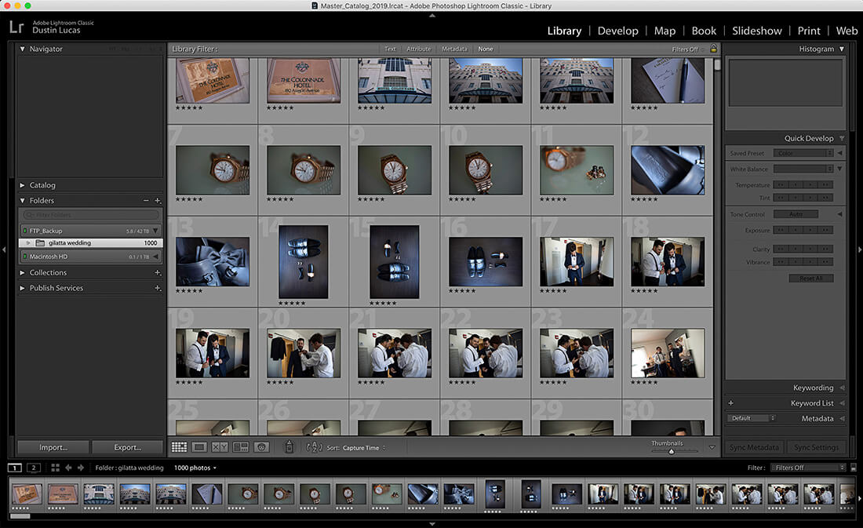The height and width of the screenshot is (528, 863).
Task: Click the minus icon in Folders header
Action: coord(146,201)
